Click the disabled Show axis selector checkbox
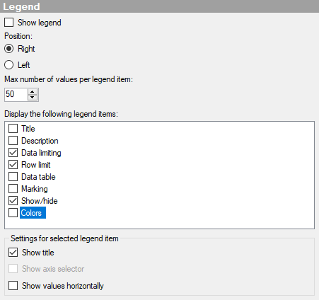 (x=13, y=269)
